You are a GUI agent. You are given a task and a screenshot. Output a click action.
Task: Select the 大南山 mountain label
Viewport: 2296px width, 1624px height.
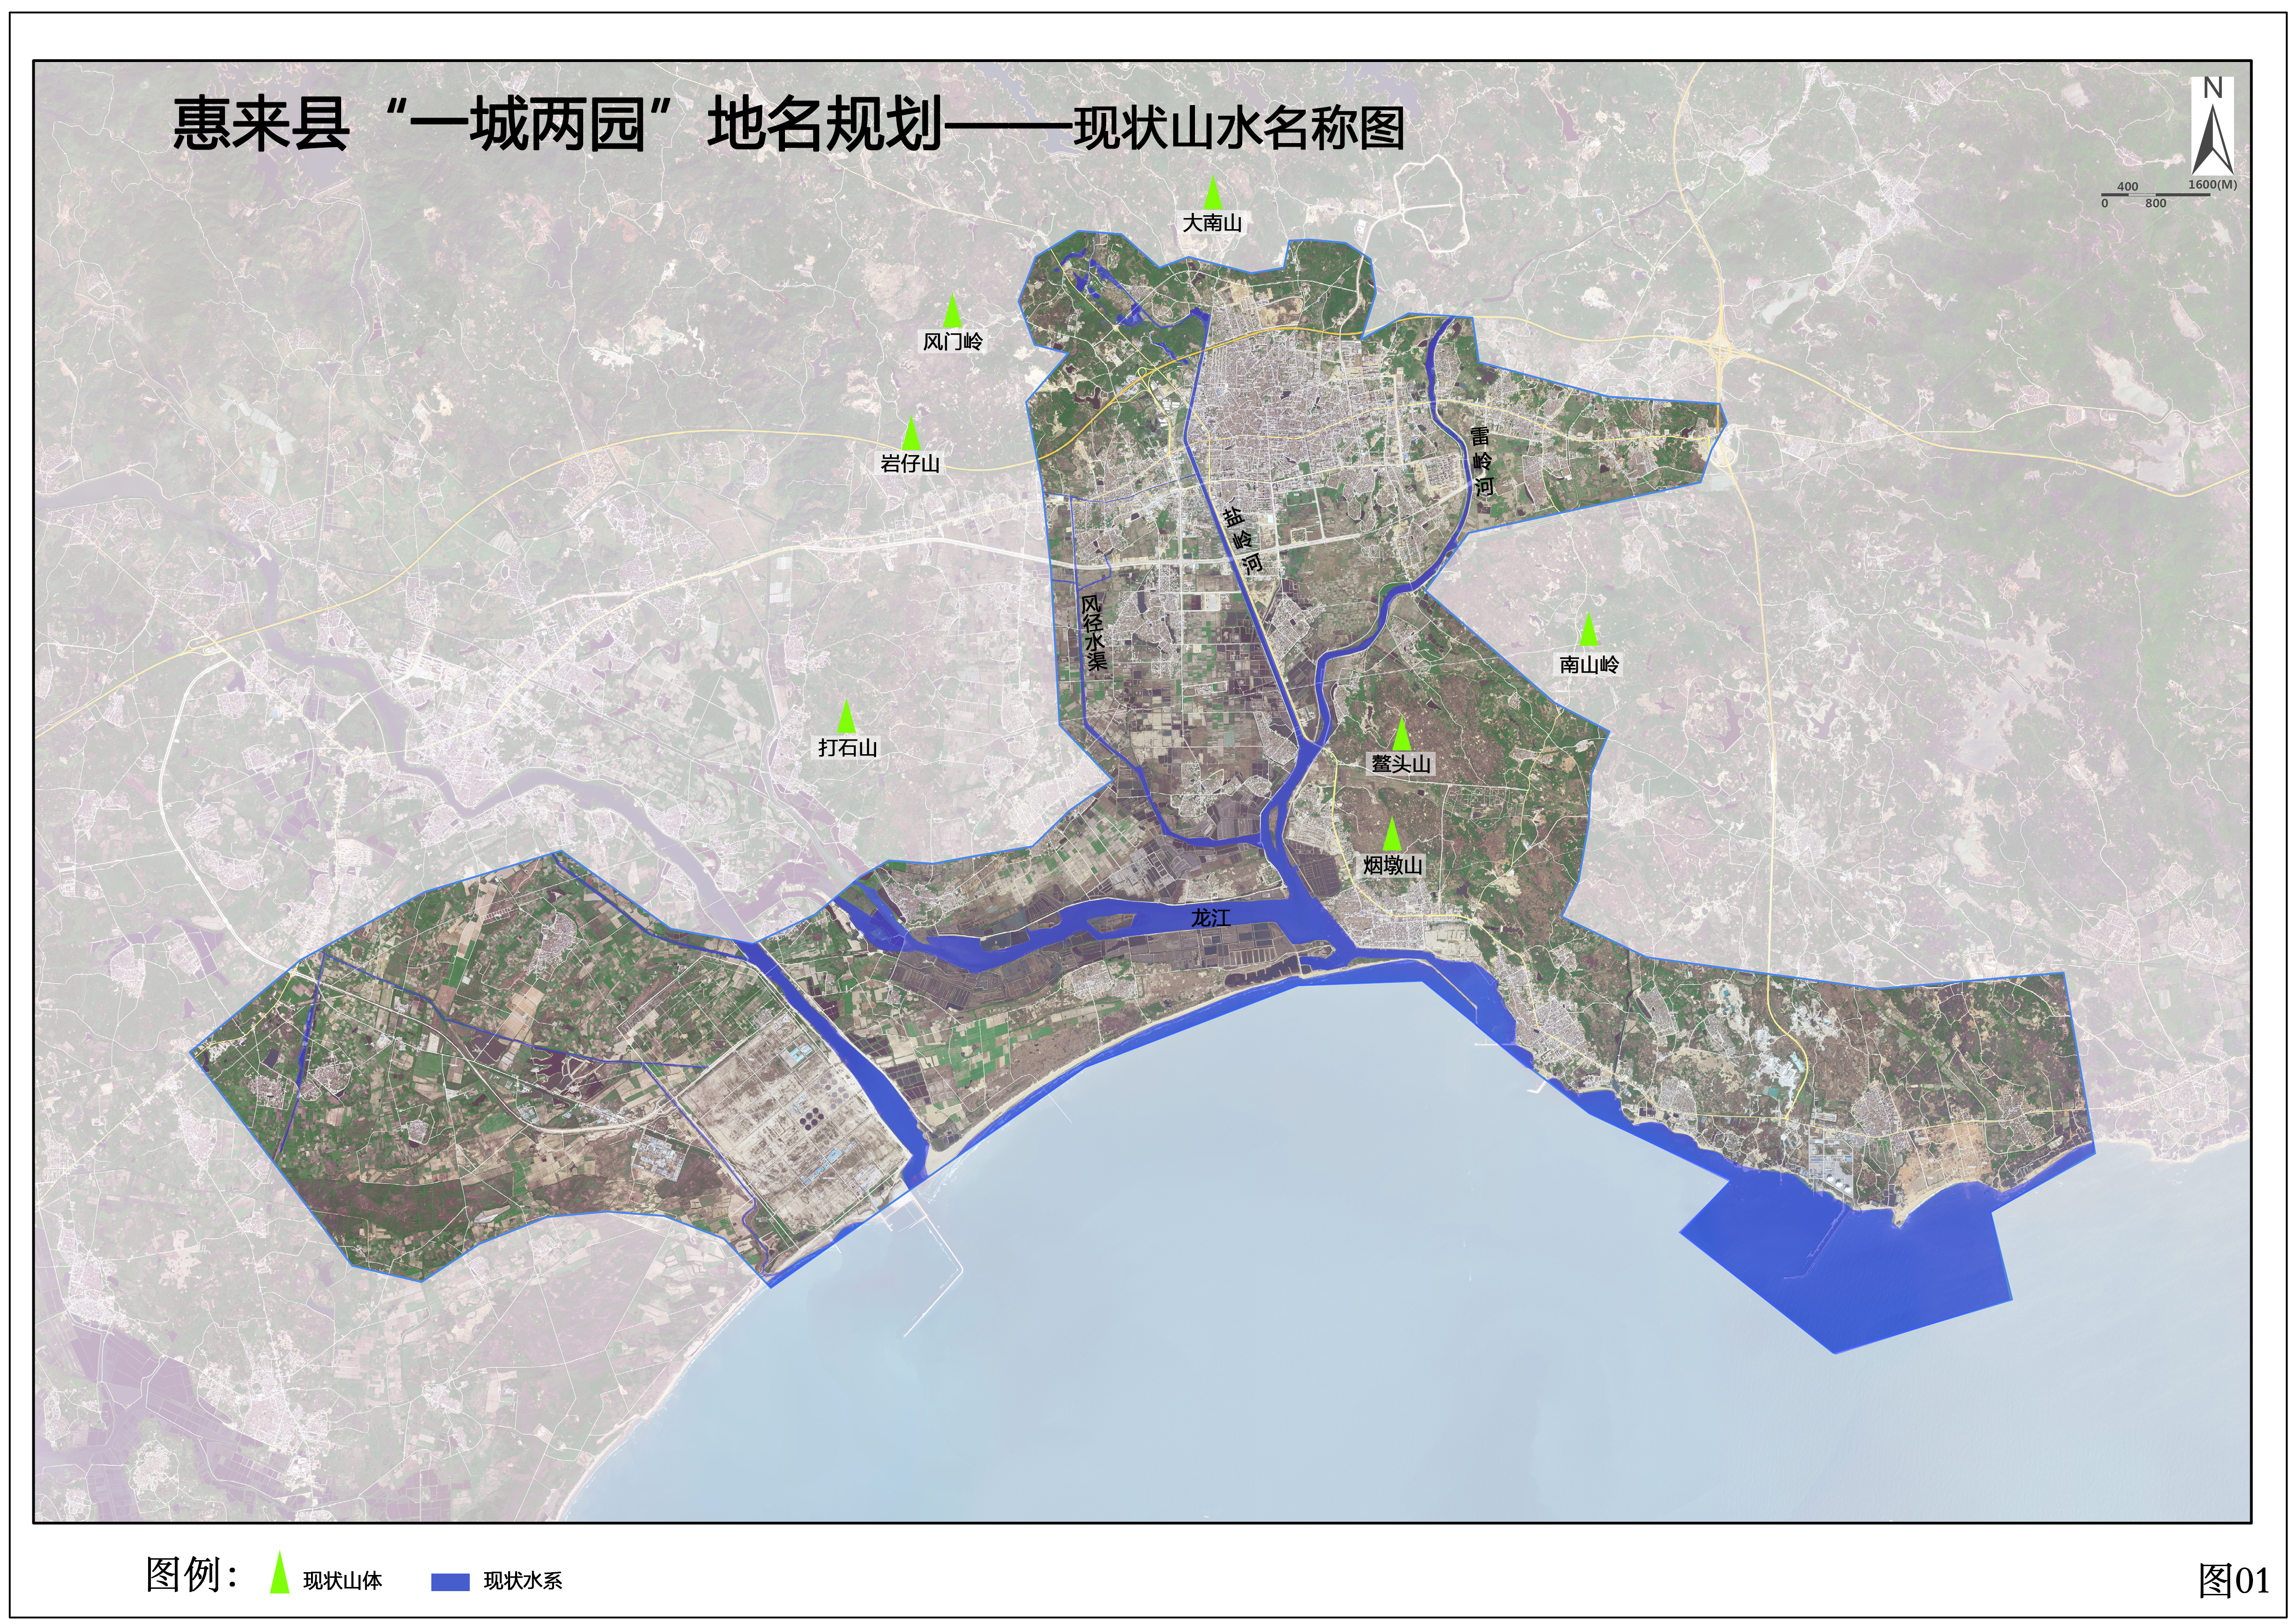[x=1212, y=223]
